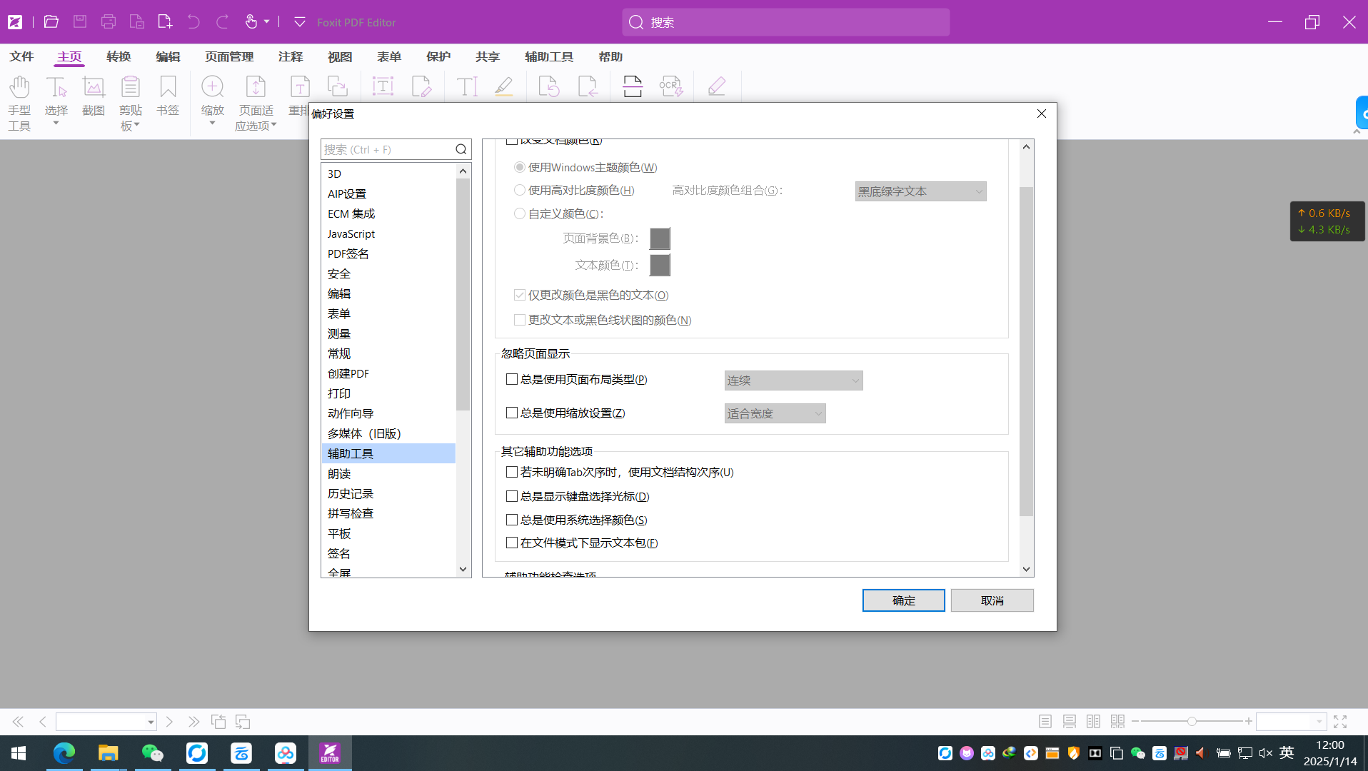Open file via folder icon in title bar

point(51,22)
